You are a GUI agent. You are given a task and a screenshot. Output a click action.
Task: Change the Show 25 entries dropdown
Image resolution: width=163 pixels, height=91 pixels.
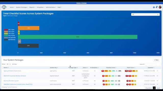click(9, 64)
